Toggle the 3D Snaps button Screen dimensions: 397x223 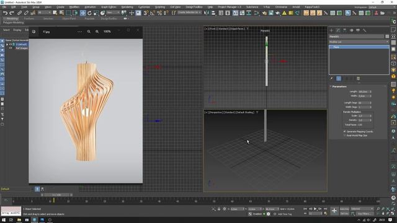click(x=146, y=13)
